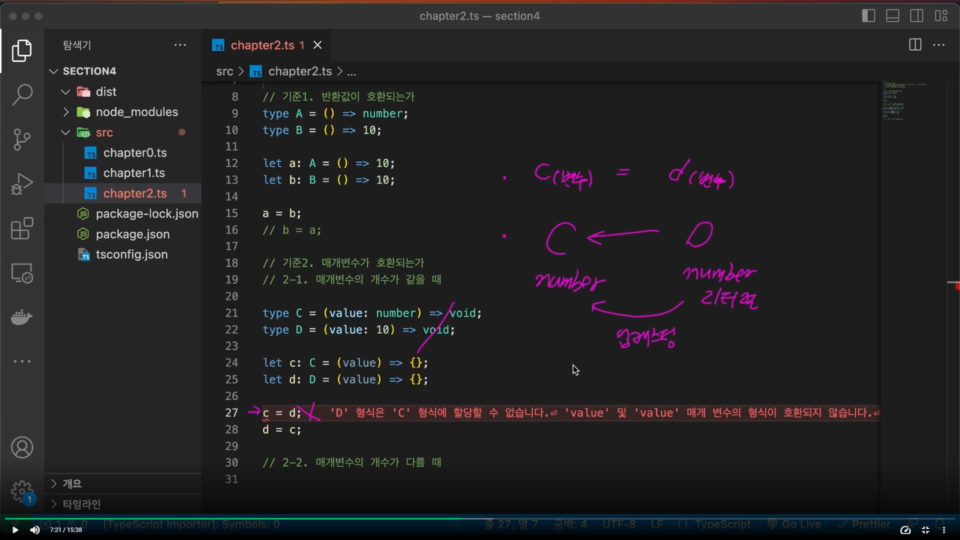
Task: Open the Accounts menu icon
Action: click(x=22, y=447)
